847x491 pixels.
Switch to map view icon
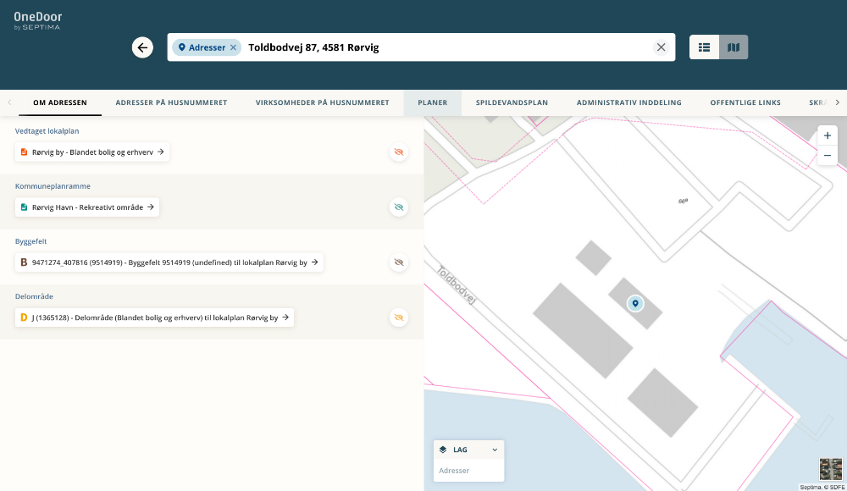(734, 47)
